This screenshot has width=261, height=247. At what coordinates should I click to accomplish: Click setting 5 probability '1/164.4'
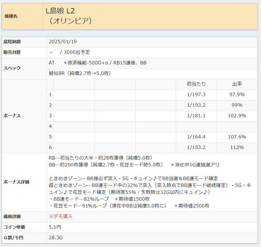point(196,137)
